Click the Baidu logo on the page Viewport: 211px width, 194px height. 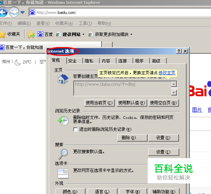pyautogui.click(x=200, y=89)
